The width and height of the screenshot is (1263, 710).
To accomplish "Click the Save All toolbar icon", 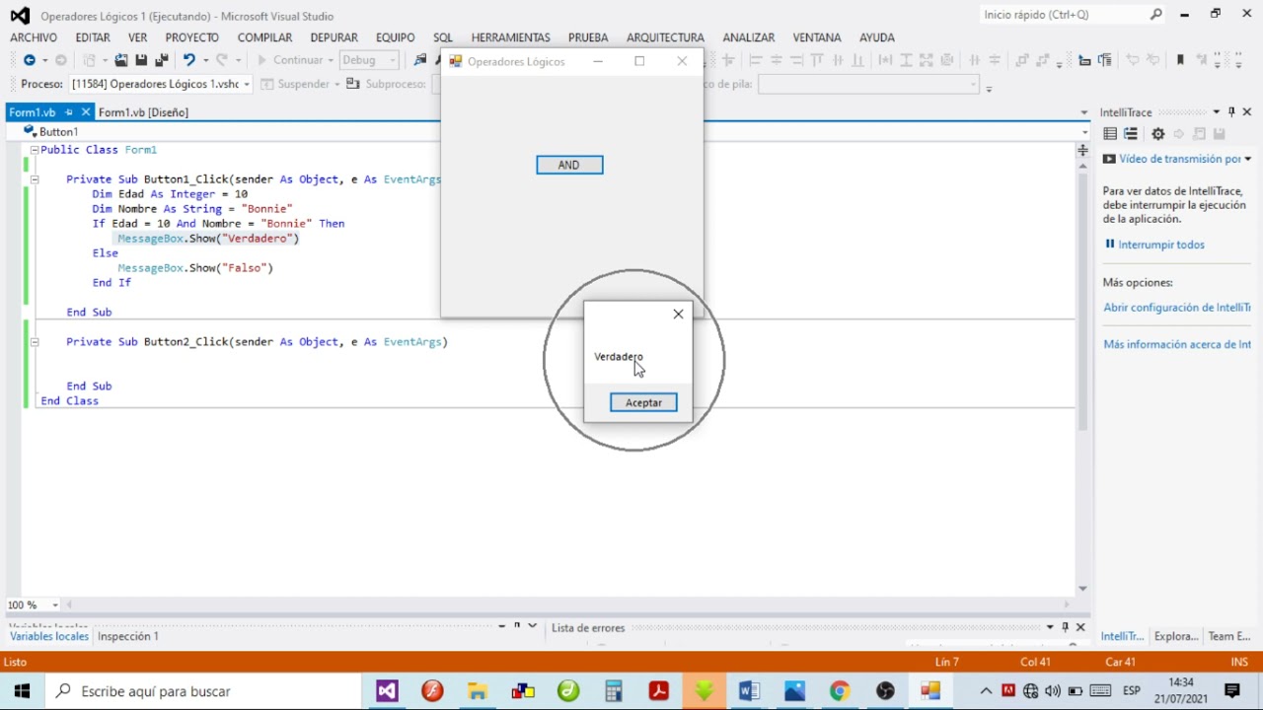I will tap(161, 60).
